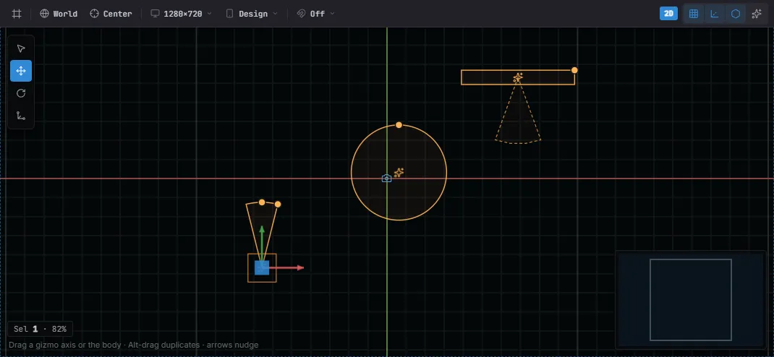Click the globe icon beside World
The width and height of the screenshot is (774, 357).
click(x=44, y=14)
